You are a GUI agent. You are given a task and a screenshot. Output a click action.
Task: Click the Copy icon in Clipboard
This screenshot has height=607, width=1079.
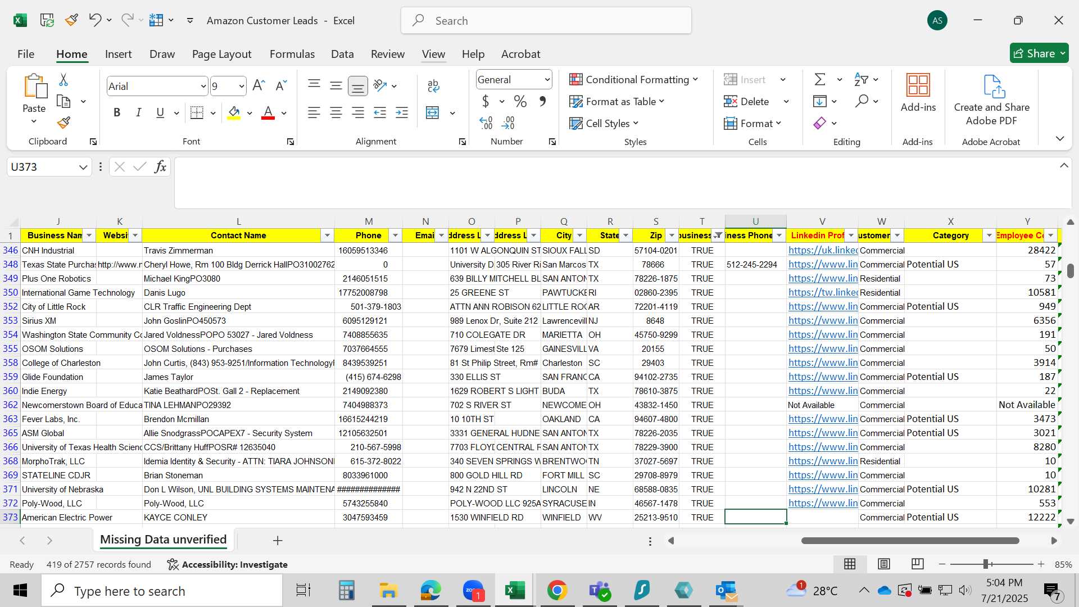[64, 102]
